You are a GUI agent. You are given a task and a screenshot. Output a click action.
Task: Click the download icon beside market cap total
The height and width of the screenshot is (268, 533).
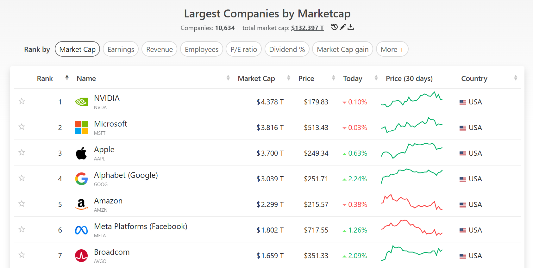coord(350,27)
